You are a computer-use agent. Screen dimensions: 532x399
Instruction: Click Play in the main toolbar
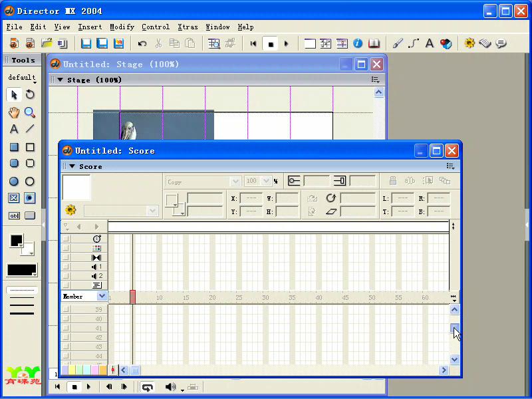click(287, 43)
